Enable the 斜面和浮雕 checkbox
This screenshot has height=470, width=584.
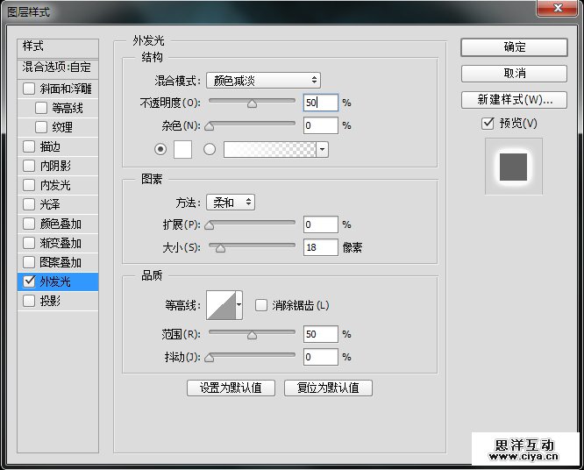(x=29, y=89)
